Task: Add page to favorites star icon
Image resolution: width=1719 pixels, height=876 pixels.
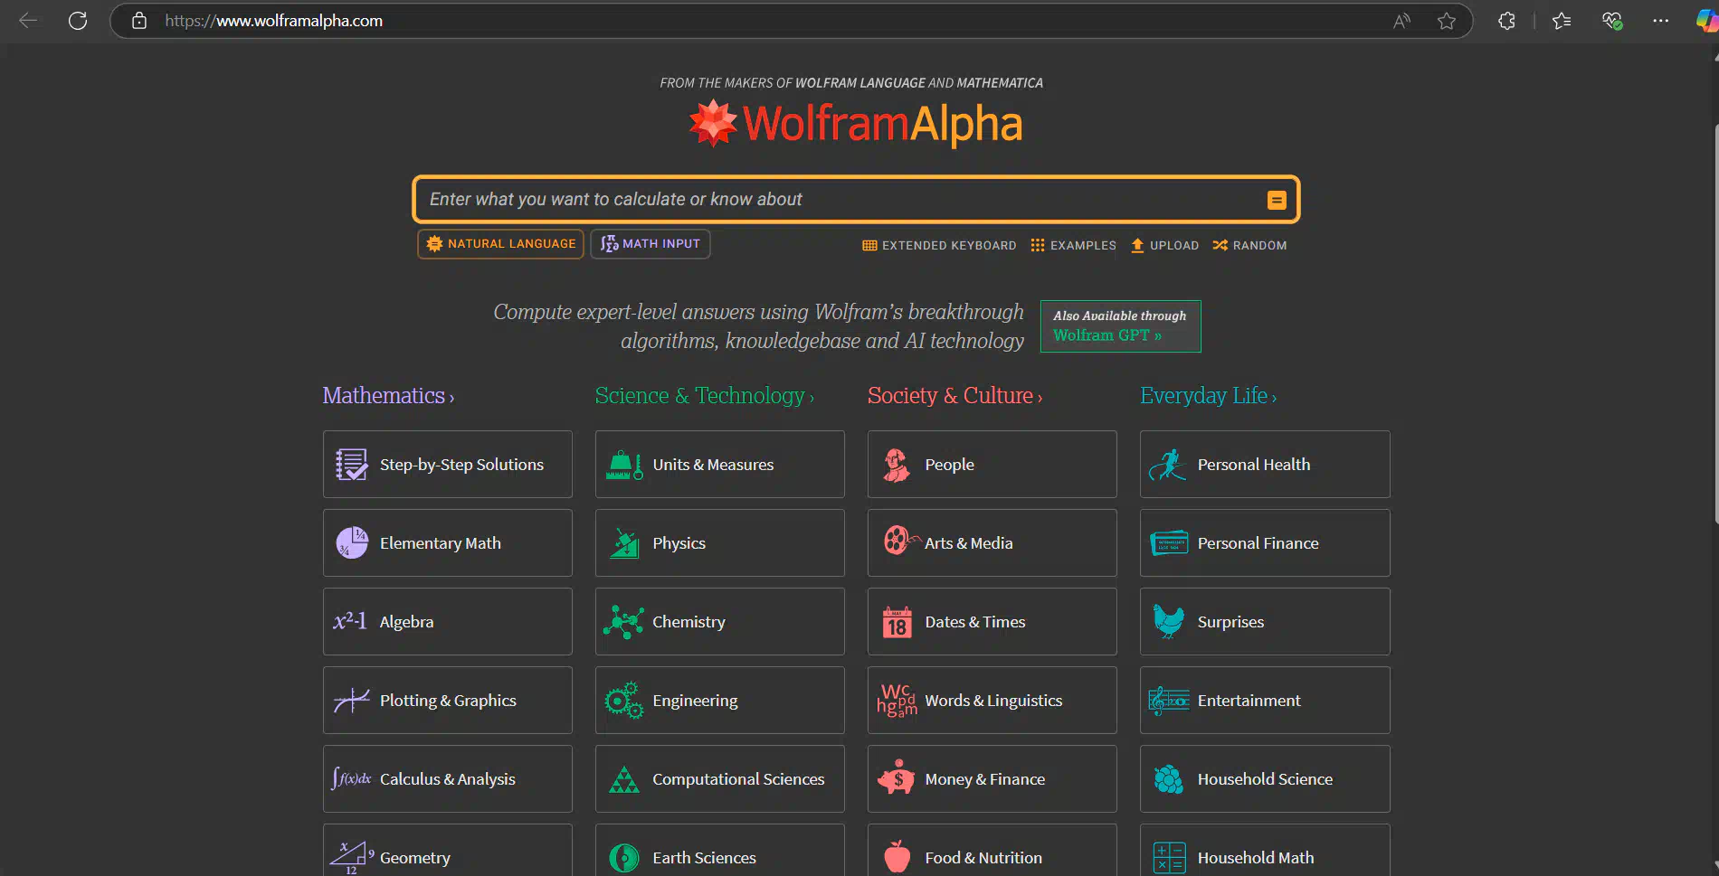Action: [1447, 21]
